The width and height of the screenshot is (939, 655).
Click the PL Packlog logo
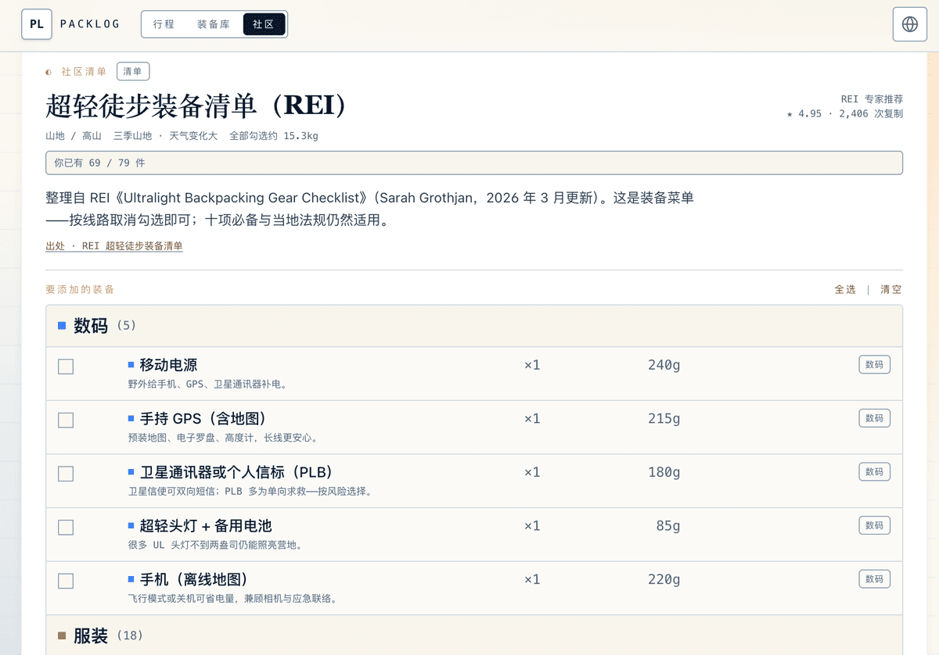tap(70, 24)
